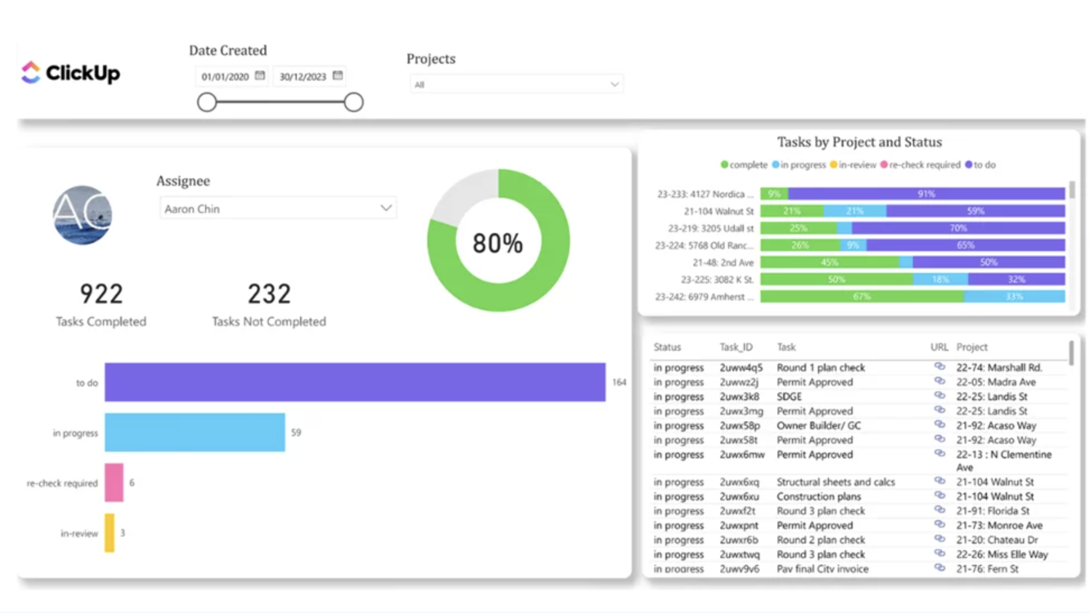
Task: Click the ClickUp logo
Action: pos(71,73)
